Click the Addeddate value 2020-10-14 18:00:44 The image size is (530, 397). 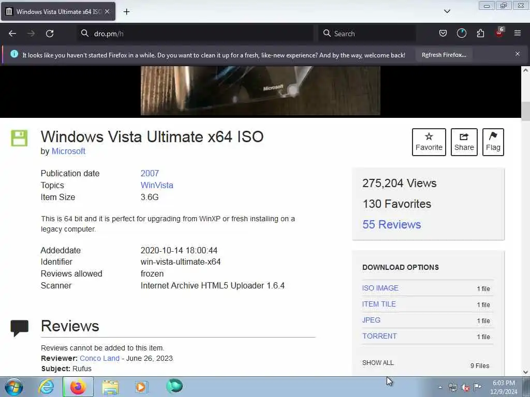(179, 251)
